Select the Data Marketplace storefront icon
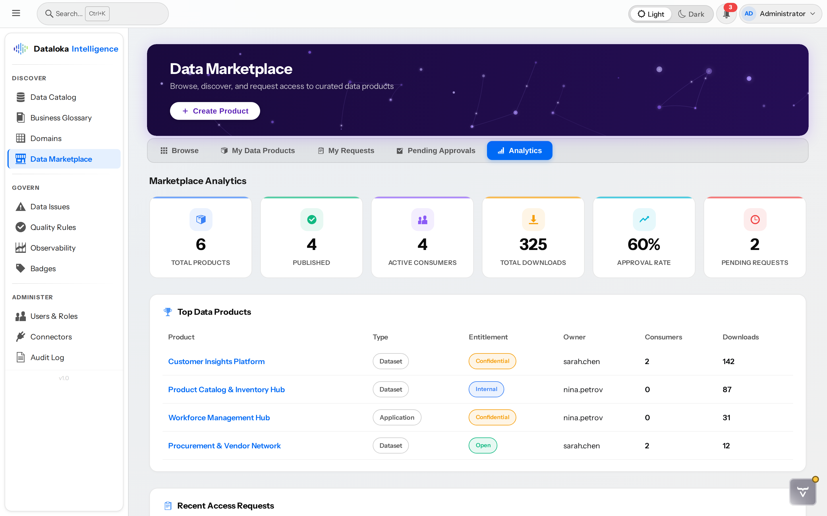Image resolution: width=827 pixels, height=516 pixels. pos(21,159)
